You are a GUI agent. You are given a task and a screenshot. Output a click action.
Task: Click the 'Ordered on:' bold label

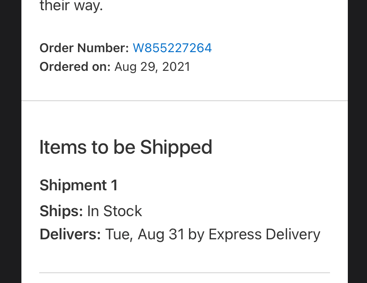click(75, 67)
